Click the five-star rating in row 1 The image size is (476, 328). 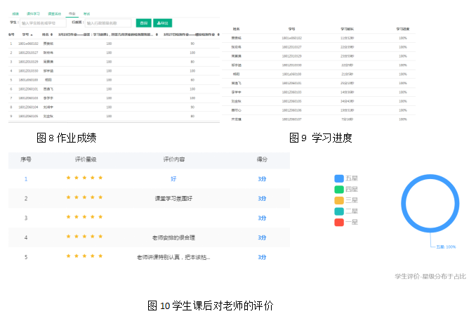pyautogui.click(x=84, y=178)
